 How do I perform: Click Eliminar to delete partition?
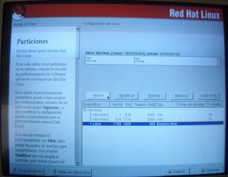click(x=154, y=96)
